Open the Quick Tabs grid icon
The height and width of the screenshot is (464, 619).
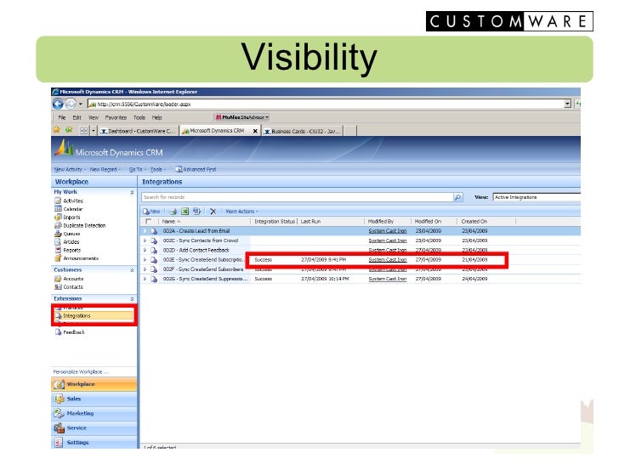pos(83,131)
